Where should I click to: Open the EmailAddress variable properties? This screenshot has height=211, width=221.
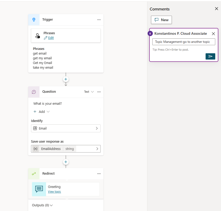(x=66, y=149)
